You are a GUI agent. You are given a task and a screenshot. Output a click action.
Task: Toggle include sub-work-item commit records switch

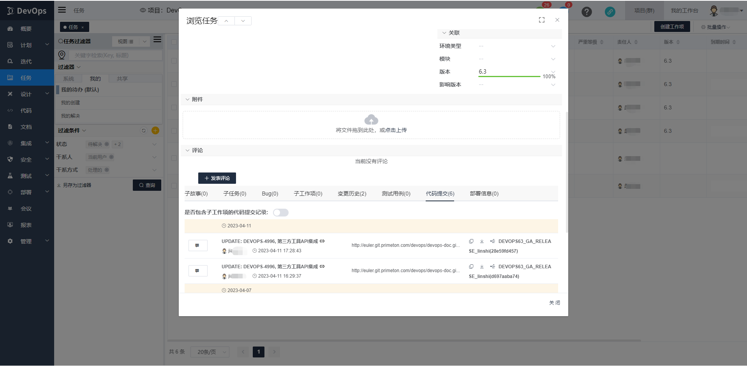[x=280, y=213]
